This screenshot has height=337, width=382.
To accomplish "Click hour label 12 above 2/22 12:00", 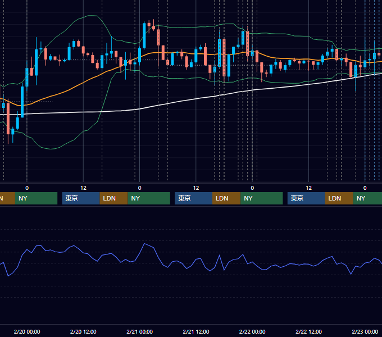I will pyautogui.click(x=308, y=188).
